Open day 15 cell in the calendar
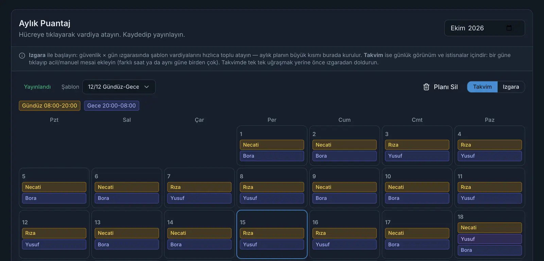This screenshot has width=544, height=261. pos(272,234)
